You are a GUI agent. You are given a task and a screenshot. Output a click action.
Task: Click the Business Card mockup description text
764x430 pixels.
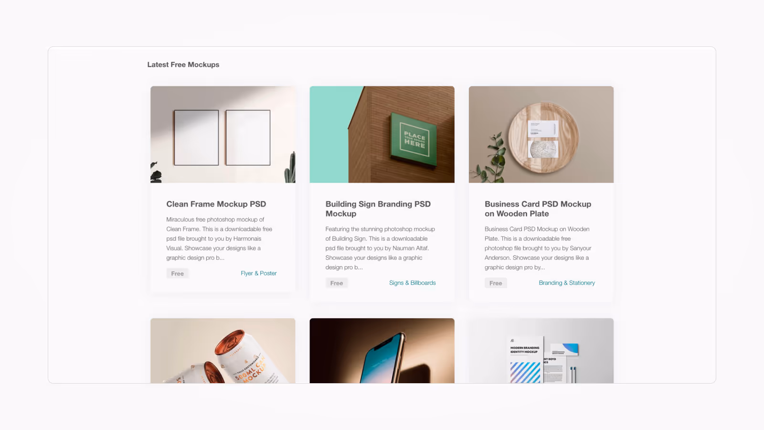(x=538, y=248)
